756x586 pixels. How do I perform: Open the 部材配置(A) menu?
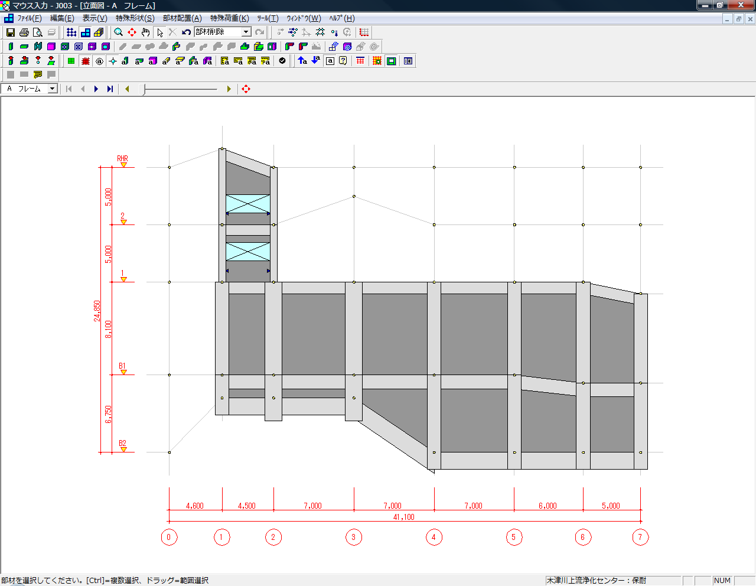point(182,18)
